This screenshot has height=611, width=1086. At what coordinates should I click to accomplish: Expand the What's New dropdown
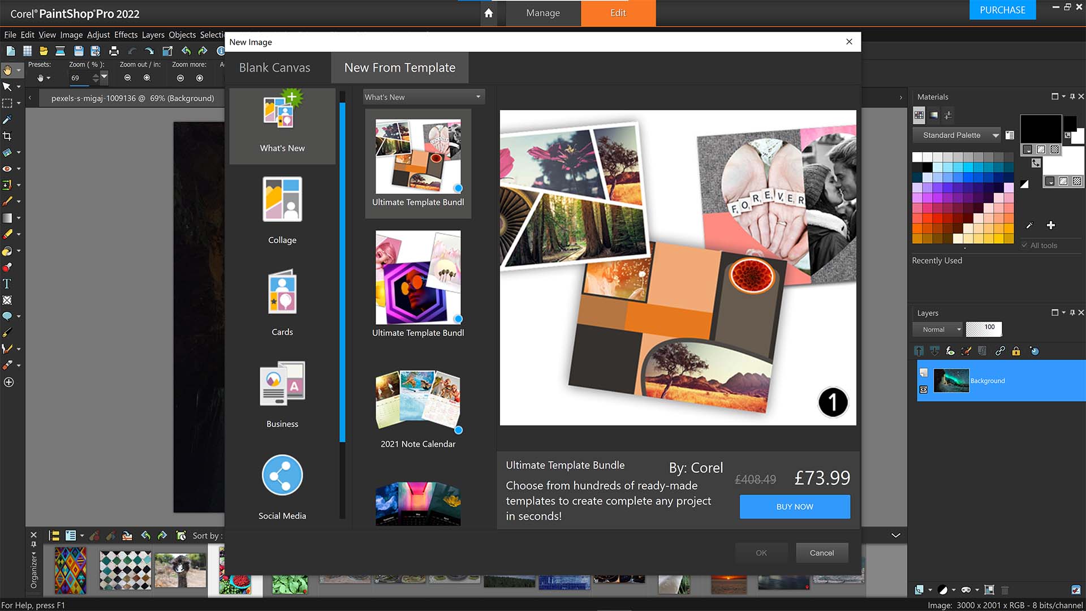pos(478,97)
